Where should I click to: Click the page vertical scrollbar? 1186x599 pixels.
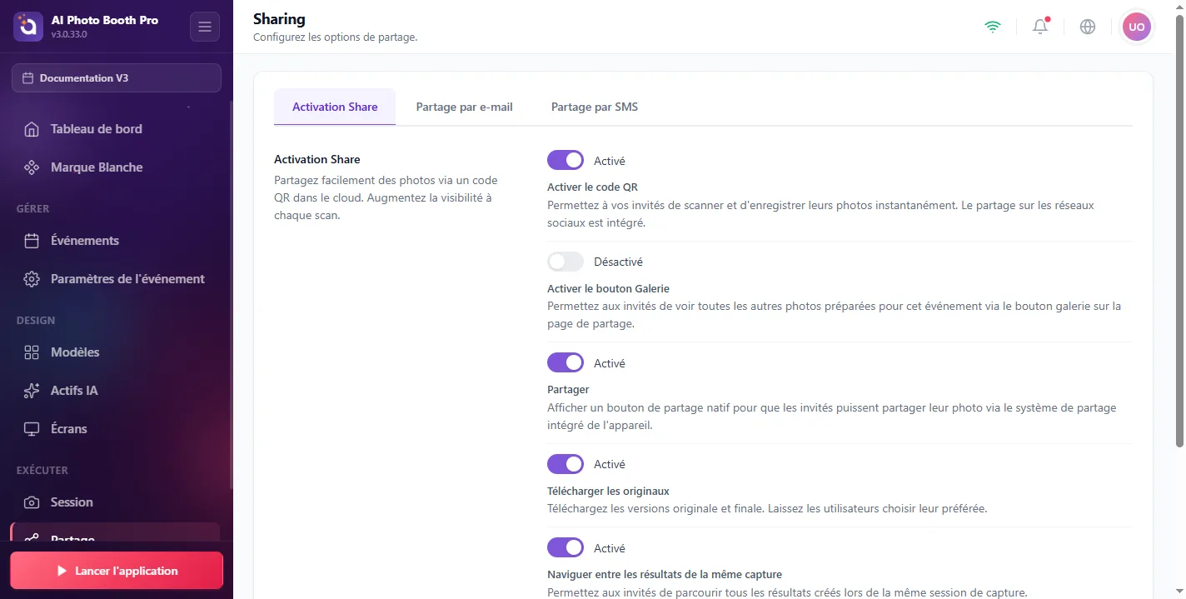tap(1179, 231)
